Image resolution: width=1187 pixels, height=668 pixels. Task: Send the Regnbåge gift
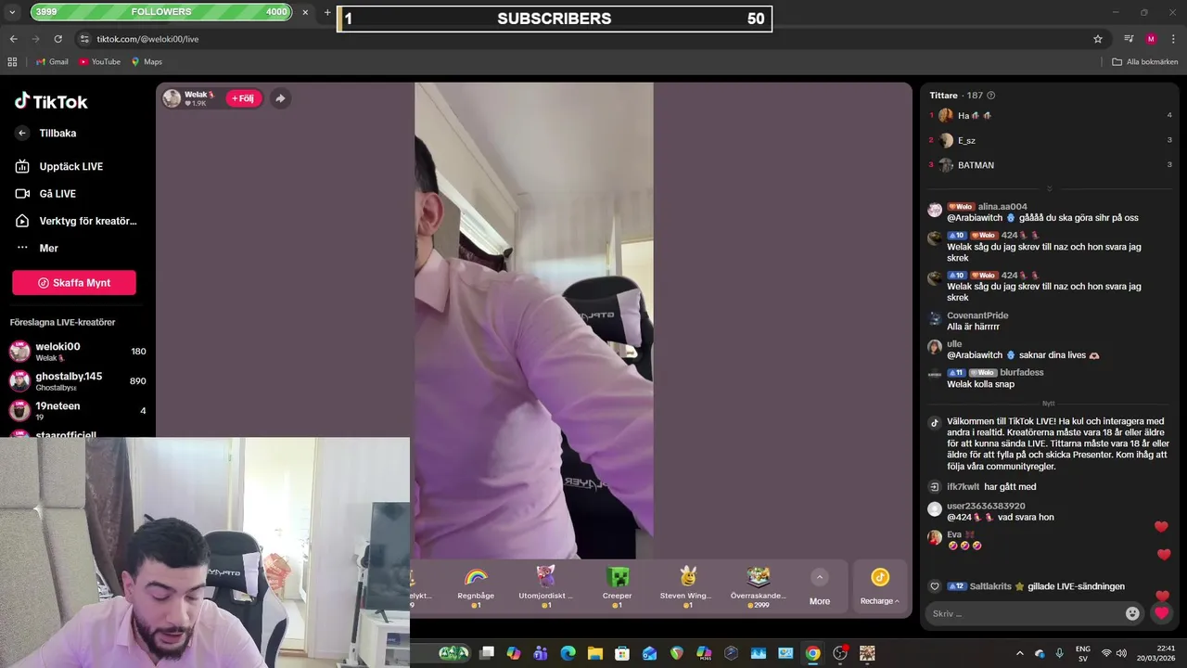pyautogui.click(x=476, y=586)
